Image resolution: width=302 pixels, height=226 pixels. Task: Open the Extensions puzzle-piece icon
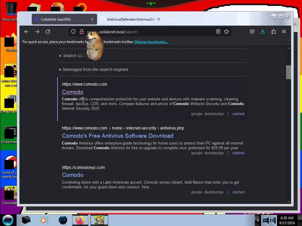tap(273, 31)
